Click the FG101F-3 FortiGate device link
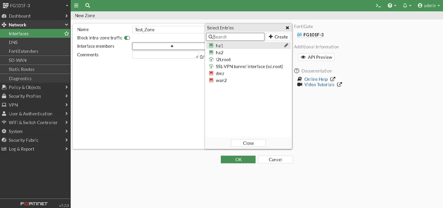 310,35
